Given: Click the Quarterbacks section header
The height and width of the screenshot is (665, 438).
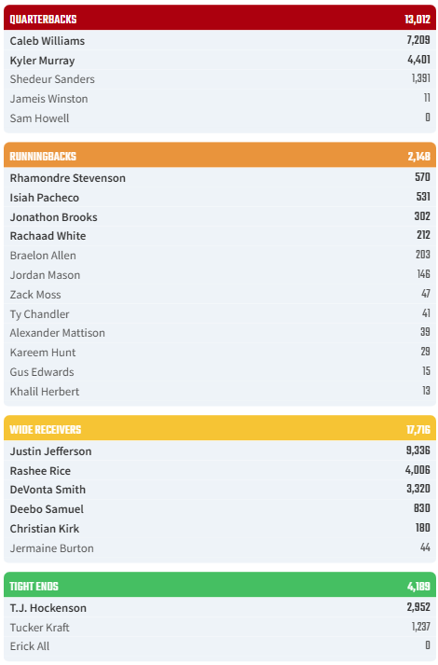Looking at the screenshot, I should pyautogui.click(x=219, y=18).
